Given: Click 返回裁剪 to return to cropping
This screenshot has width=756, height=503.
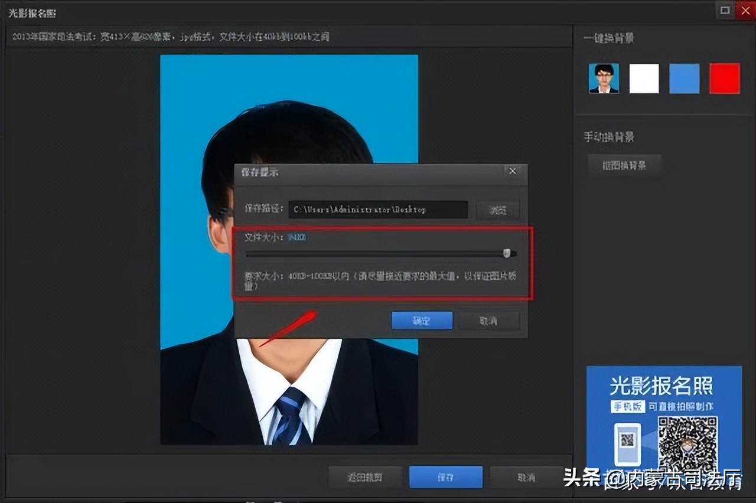Looking at the screenshot, I should 365,477.
